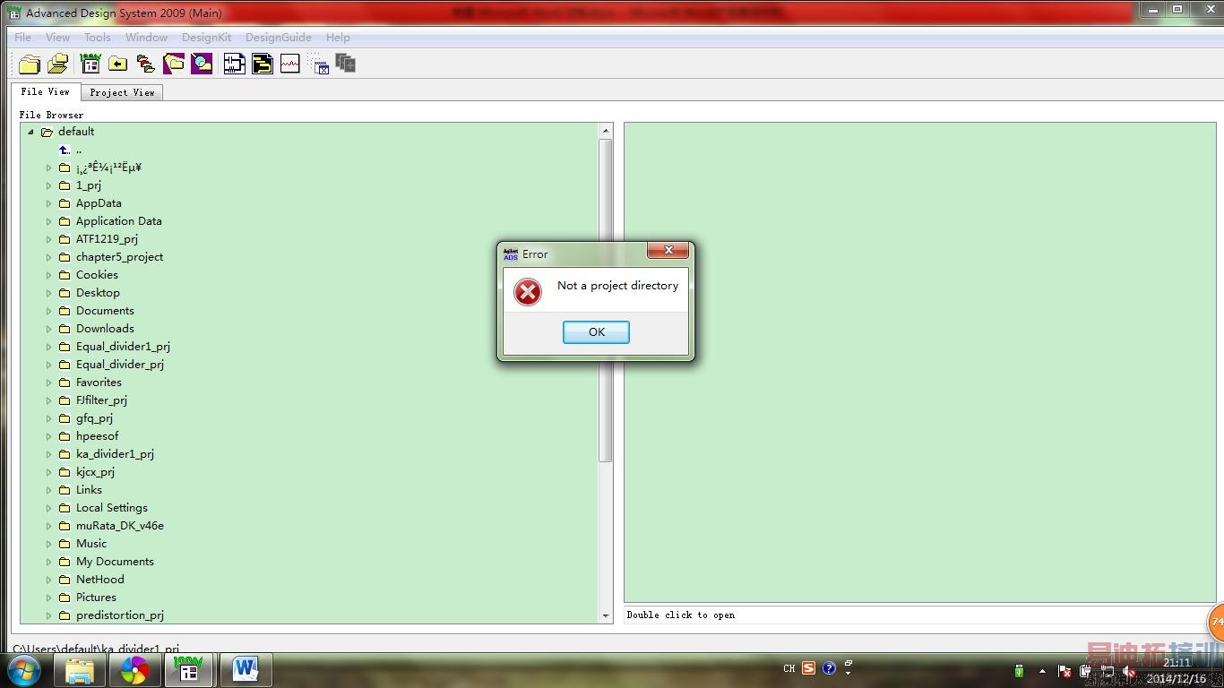This screenshot has width=1224, height=688.
Task: Click the Show All Windows toolbar icon
Action: point(346,64)
